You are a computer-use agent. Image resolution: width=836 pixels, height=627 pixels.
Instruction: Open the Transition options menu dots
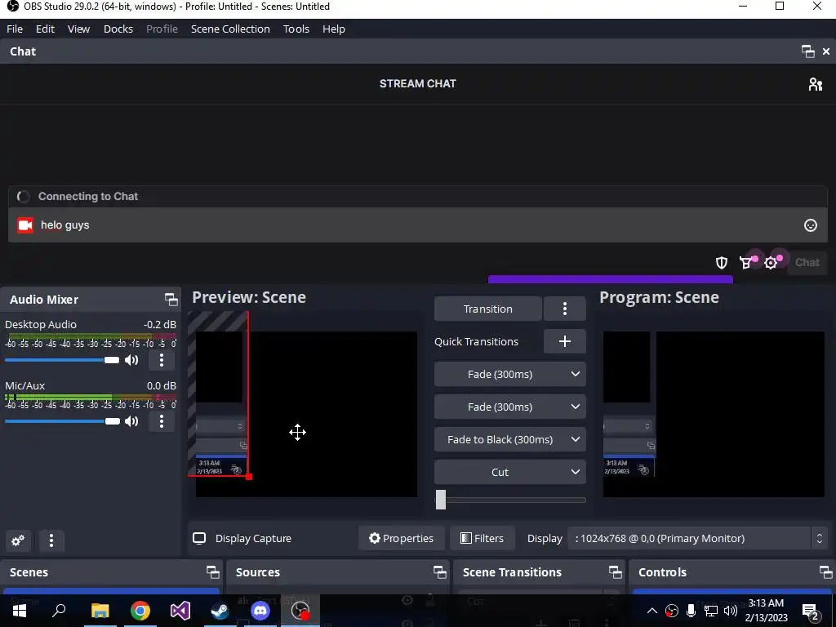coord(565,309)
